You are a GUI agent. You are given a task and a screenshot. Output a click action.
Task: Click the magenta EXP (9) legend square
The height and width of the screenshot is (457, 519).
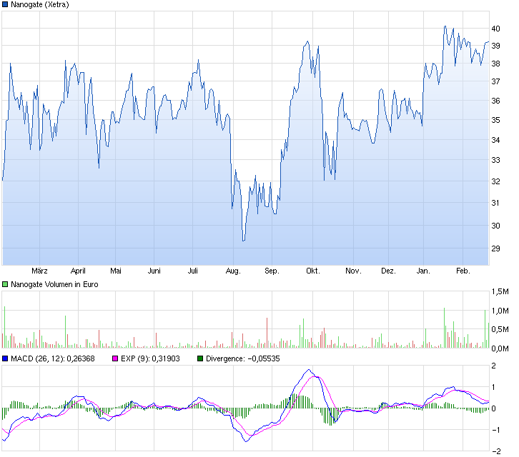(x=115, y=358)
